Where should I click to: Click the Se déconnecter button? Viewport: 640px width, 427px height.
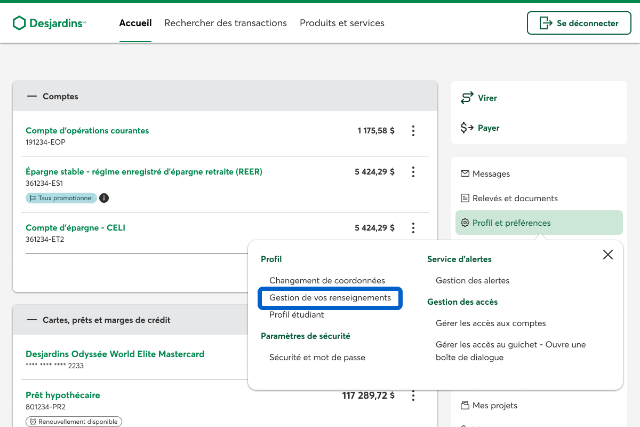579,23
